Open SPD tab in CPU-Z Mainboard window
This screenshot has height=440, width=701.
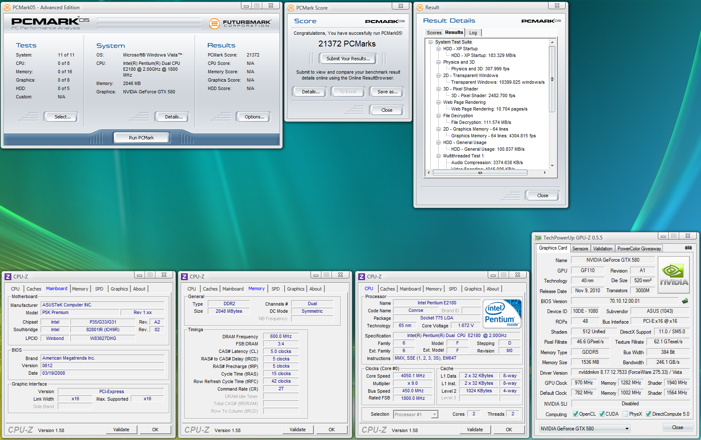(99, 289)
